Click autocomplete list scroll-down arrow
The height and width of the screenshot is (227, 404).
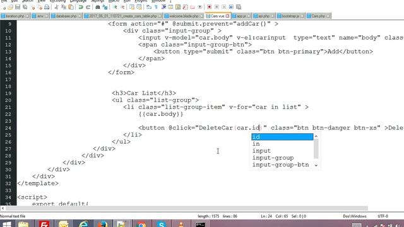tap(316, 165)
